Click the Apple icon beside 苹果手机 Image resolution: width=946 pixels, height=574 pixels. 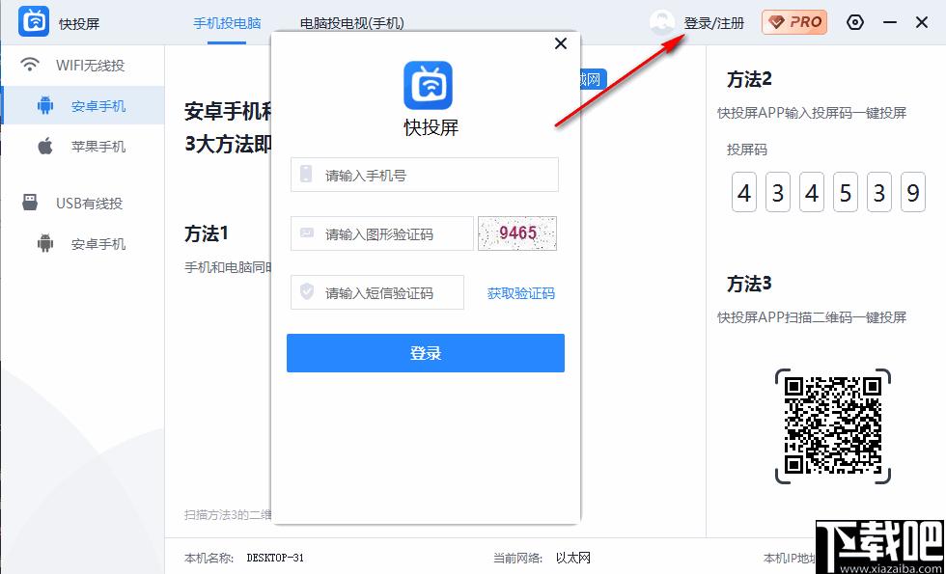point(45,146)
